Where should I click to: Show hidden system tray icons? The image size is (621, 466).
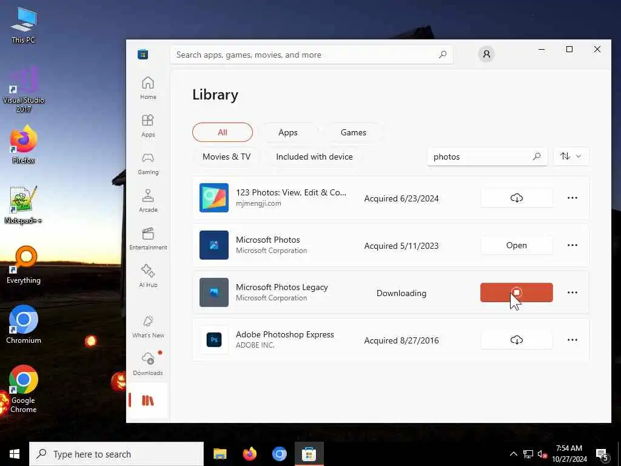(513, 454)
